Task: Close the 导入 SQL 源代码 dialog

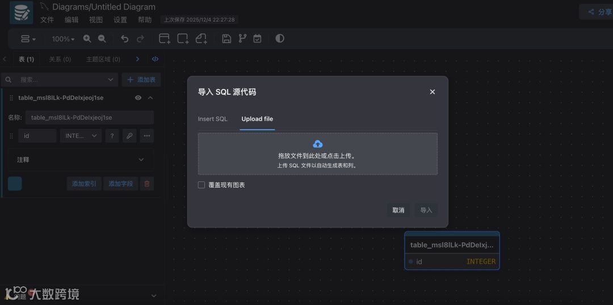Action: (x=433, y=92)
